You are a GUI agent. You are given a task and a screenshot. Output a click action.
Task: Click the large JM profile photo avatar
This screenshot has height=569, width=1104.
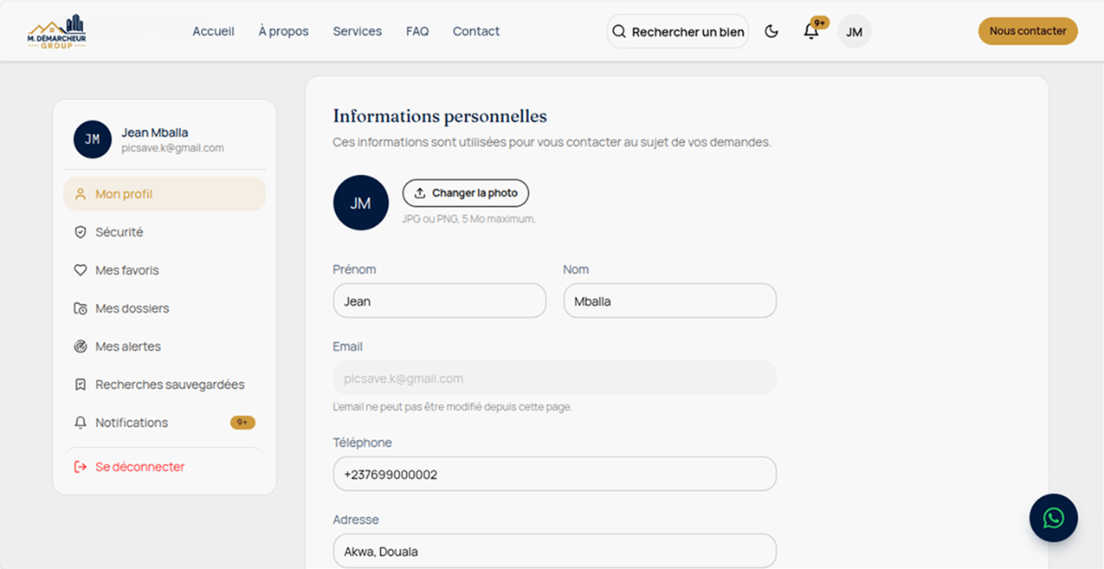coord(360,203)
